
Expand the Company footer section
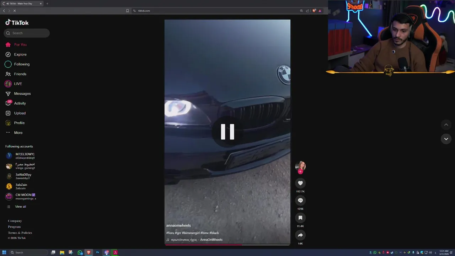[x=15, y=221]
